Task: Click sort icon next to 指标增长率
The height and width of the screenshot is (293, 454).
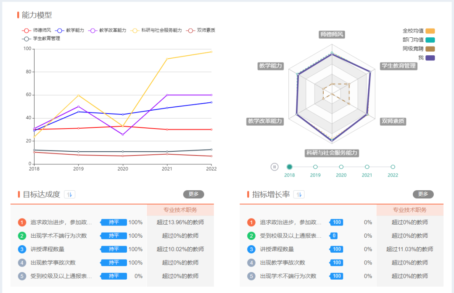Action: coord(299,194)
